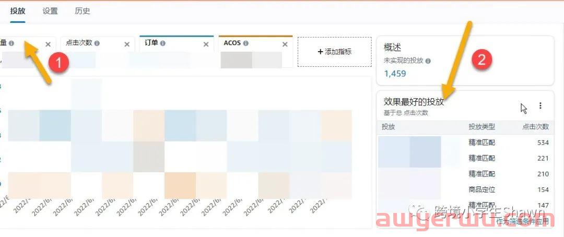Remove the ACOS metric card
The height and width of the screenshot is (237, 564).
285,44
